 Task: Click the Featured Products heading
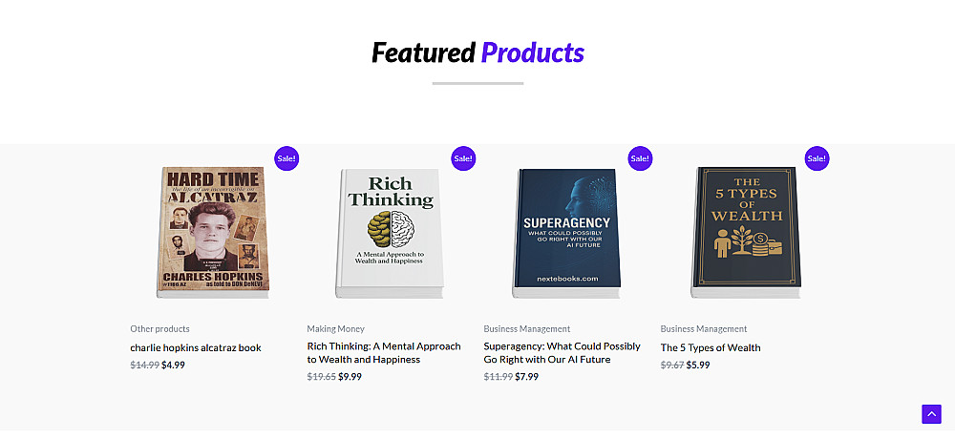coord(477,52)
